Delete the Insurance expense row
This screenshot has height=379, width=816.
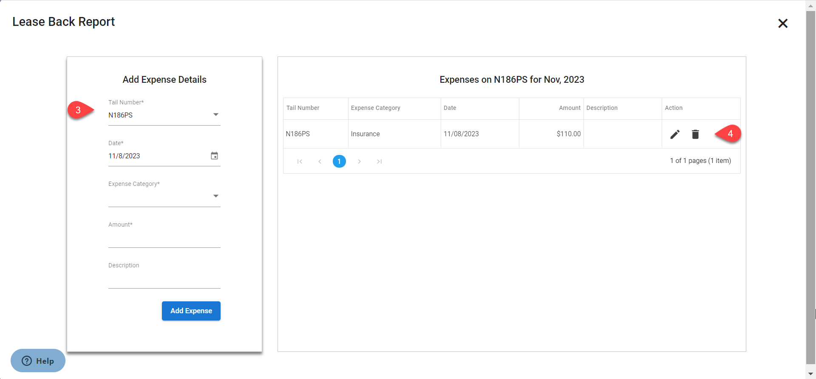tap(695, 134)
